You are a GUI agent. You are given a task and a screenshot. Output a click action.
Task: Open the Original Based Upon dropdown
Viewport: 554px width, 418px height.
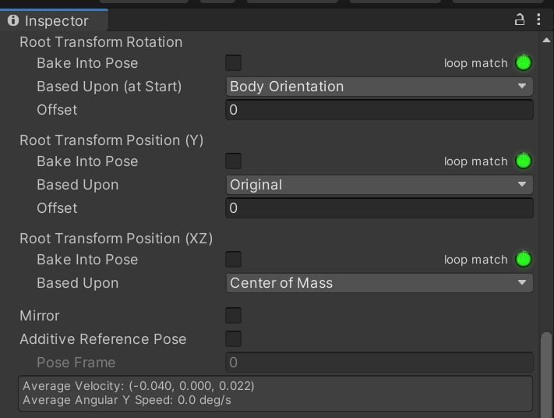point(379,185)
